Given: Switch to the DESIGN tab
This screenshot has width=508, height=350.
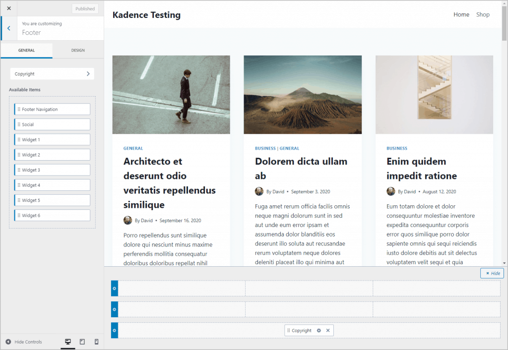Looking at the screenshot, I should tap(77, 50).
